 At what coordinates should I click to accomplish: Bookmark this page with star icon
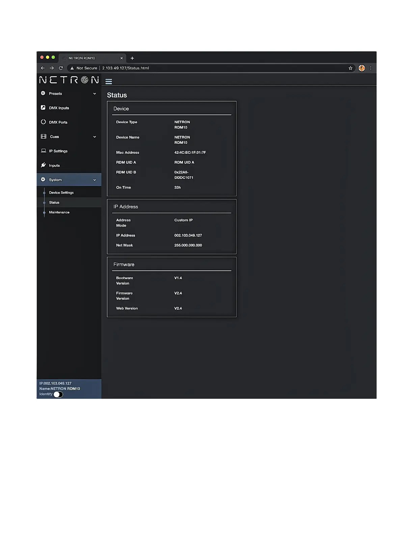click(350, 68)
